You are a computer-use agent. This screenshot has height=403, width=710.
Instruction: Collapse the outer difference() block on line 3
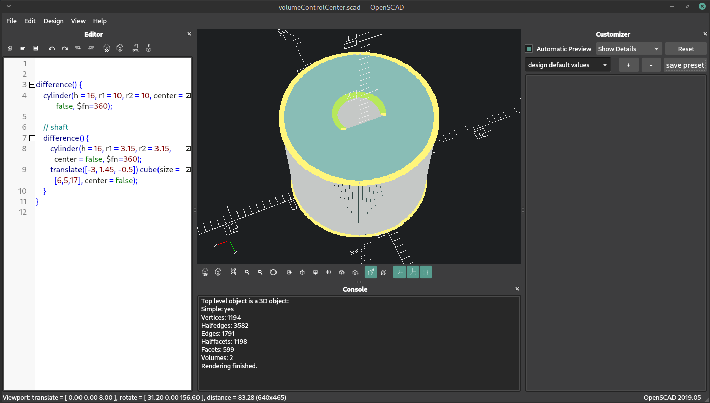32,85
